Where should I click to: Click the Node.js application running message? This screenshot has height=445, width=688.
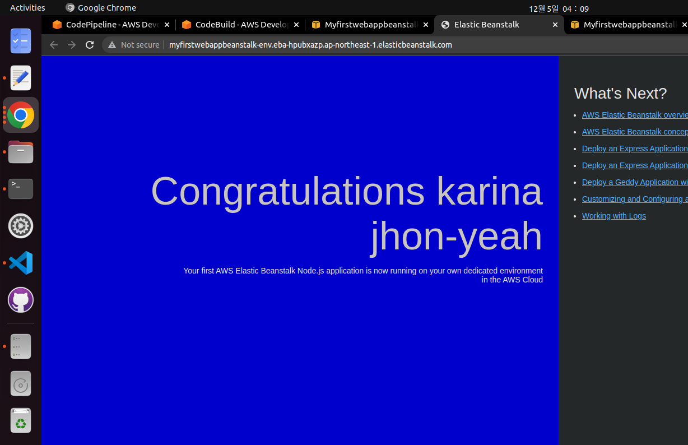tap(363, 275)
